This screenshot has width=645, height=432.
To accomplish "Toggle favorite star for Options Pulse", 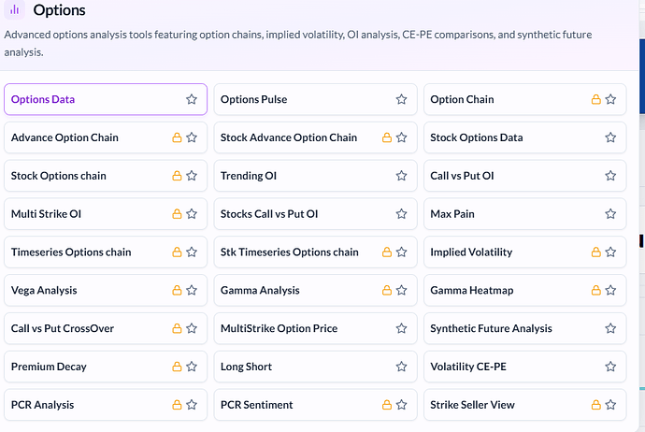I will (x=401, y=99).
